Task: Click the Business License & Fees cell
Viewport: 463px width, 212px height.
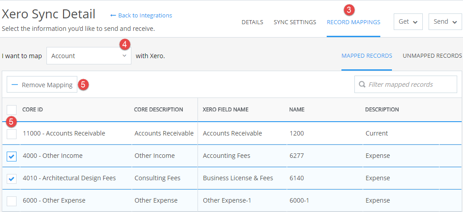Action: [x=238, y=178]
